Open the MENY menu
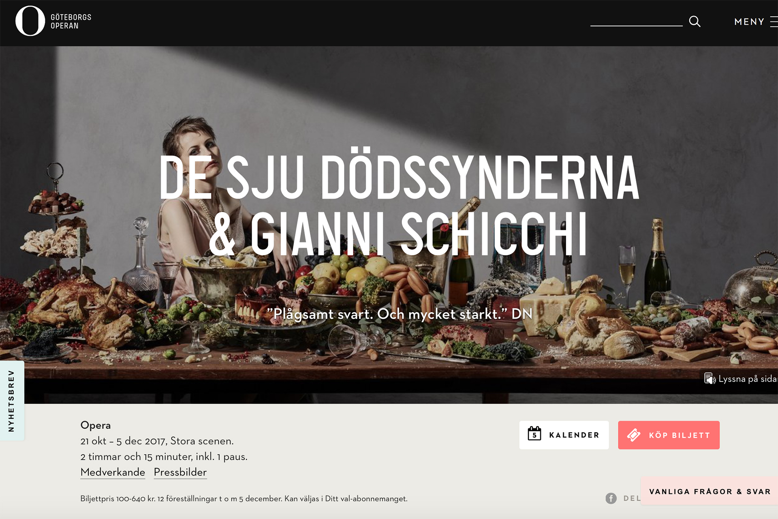 click(749, 21)
